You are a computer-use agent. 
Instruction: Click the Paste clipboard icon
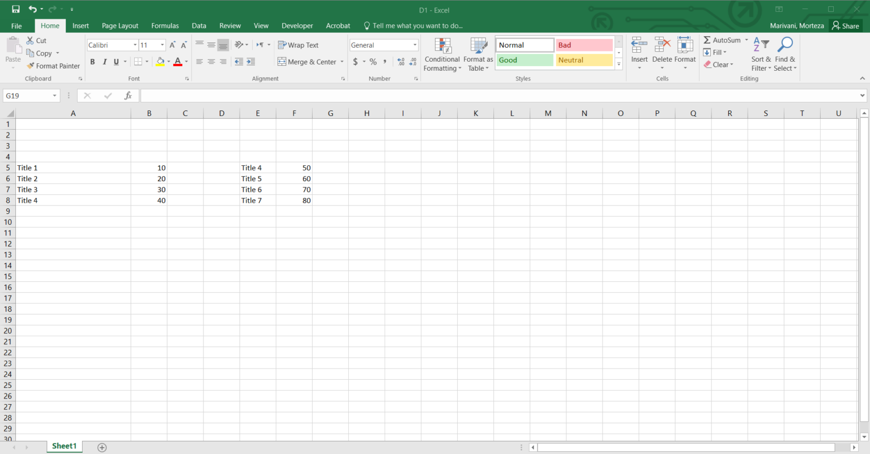(x=13, y=45)
